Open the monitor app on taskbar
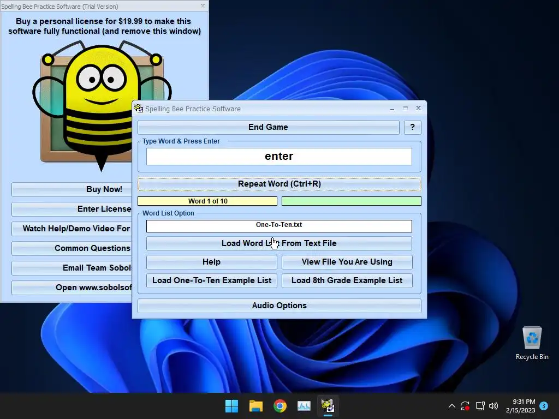The image size is (559, 419). coord(304,406)
